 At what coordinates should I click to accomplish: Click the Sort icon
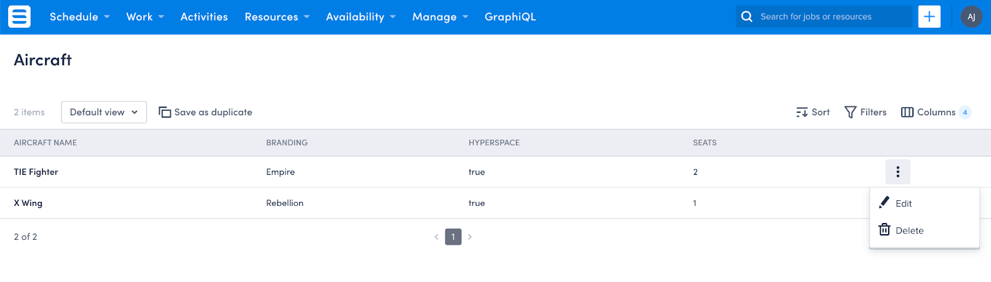[x=802, y=112]
